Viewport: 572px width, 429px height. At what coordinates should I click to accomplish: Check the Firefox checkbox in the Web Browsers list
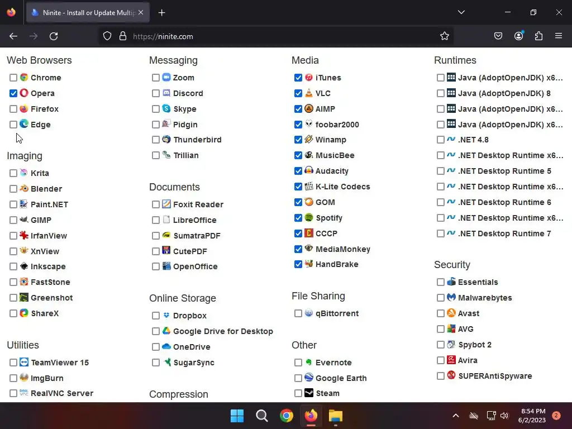(13, 109)
